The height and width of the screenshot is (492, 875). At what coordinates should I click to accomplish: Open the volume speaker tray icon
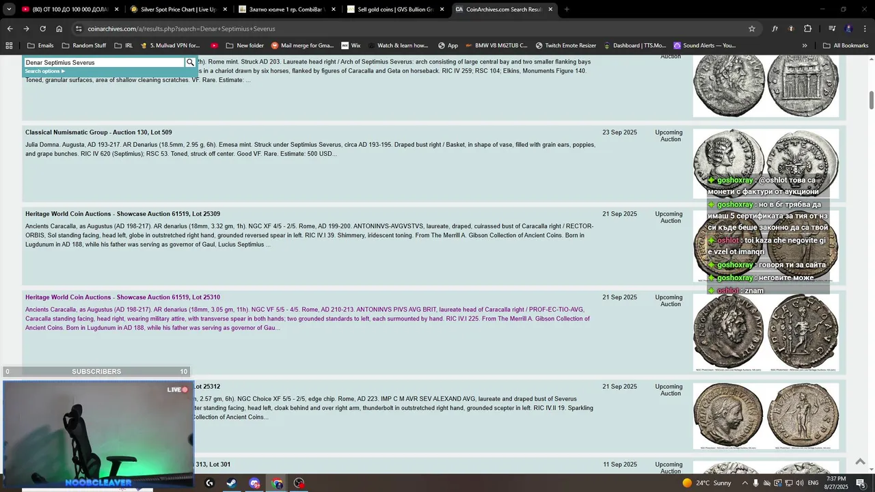point(800,483)
